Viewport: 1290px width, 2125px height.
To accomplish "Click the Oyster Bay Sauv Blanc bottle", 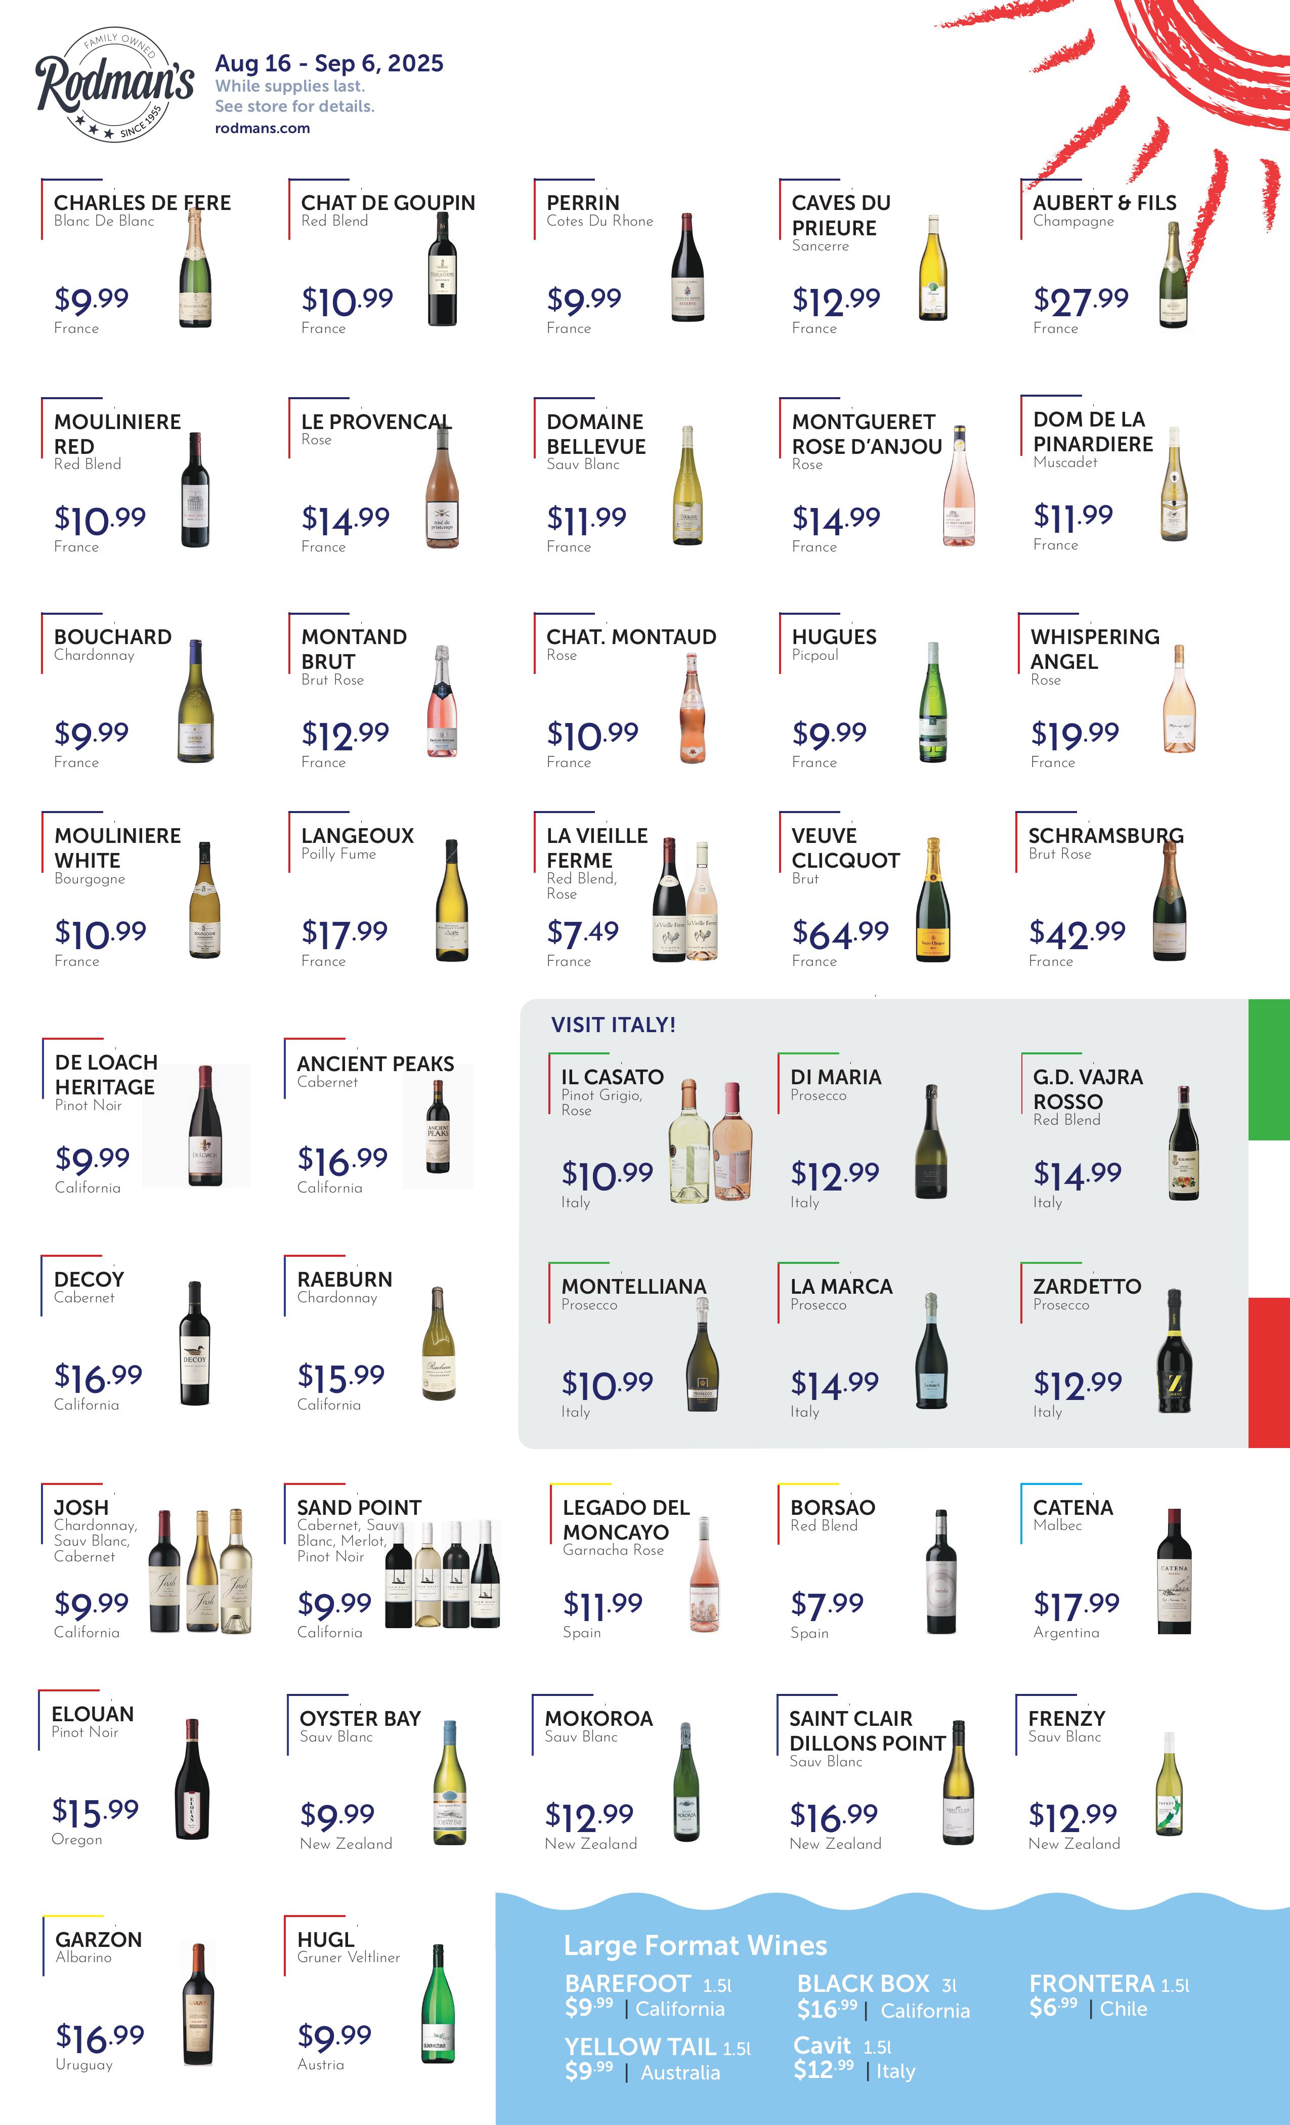I will click(x=449, y=1782).
